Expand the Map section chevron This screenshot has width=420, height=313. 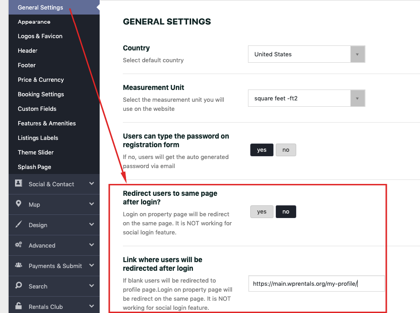click(x=91, y=204)
